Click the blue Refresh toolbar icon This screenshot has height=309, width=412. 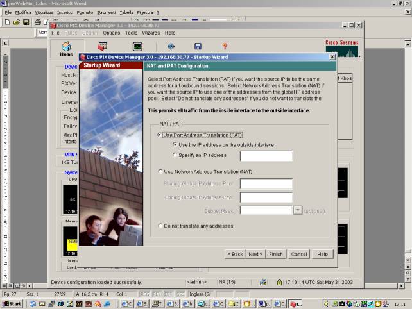pos(171,46)
